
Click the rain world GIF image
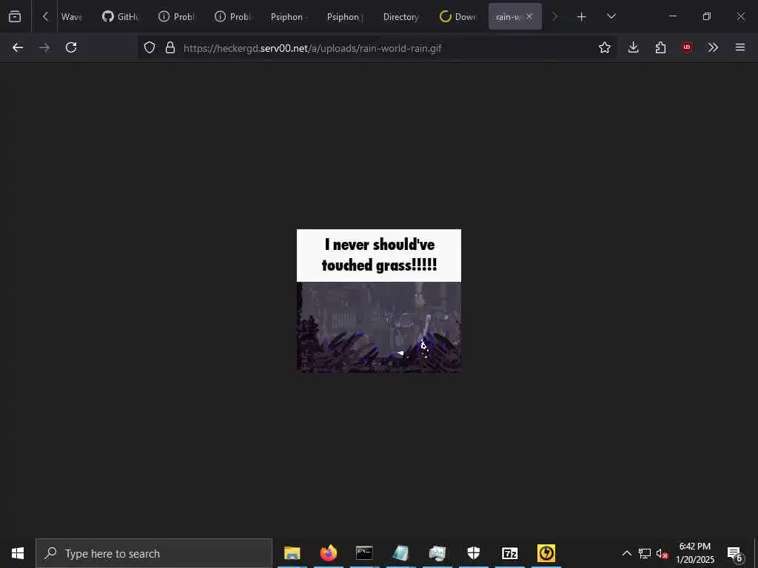[x=379, y=301]
